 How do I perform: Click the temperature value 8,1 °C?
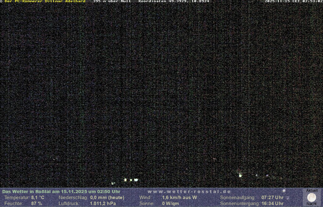(38, 198)
